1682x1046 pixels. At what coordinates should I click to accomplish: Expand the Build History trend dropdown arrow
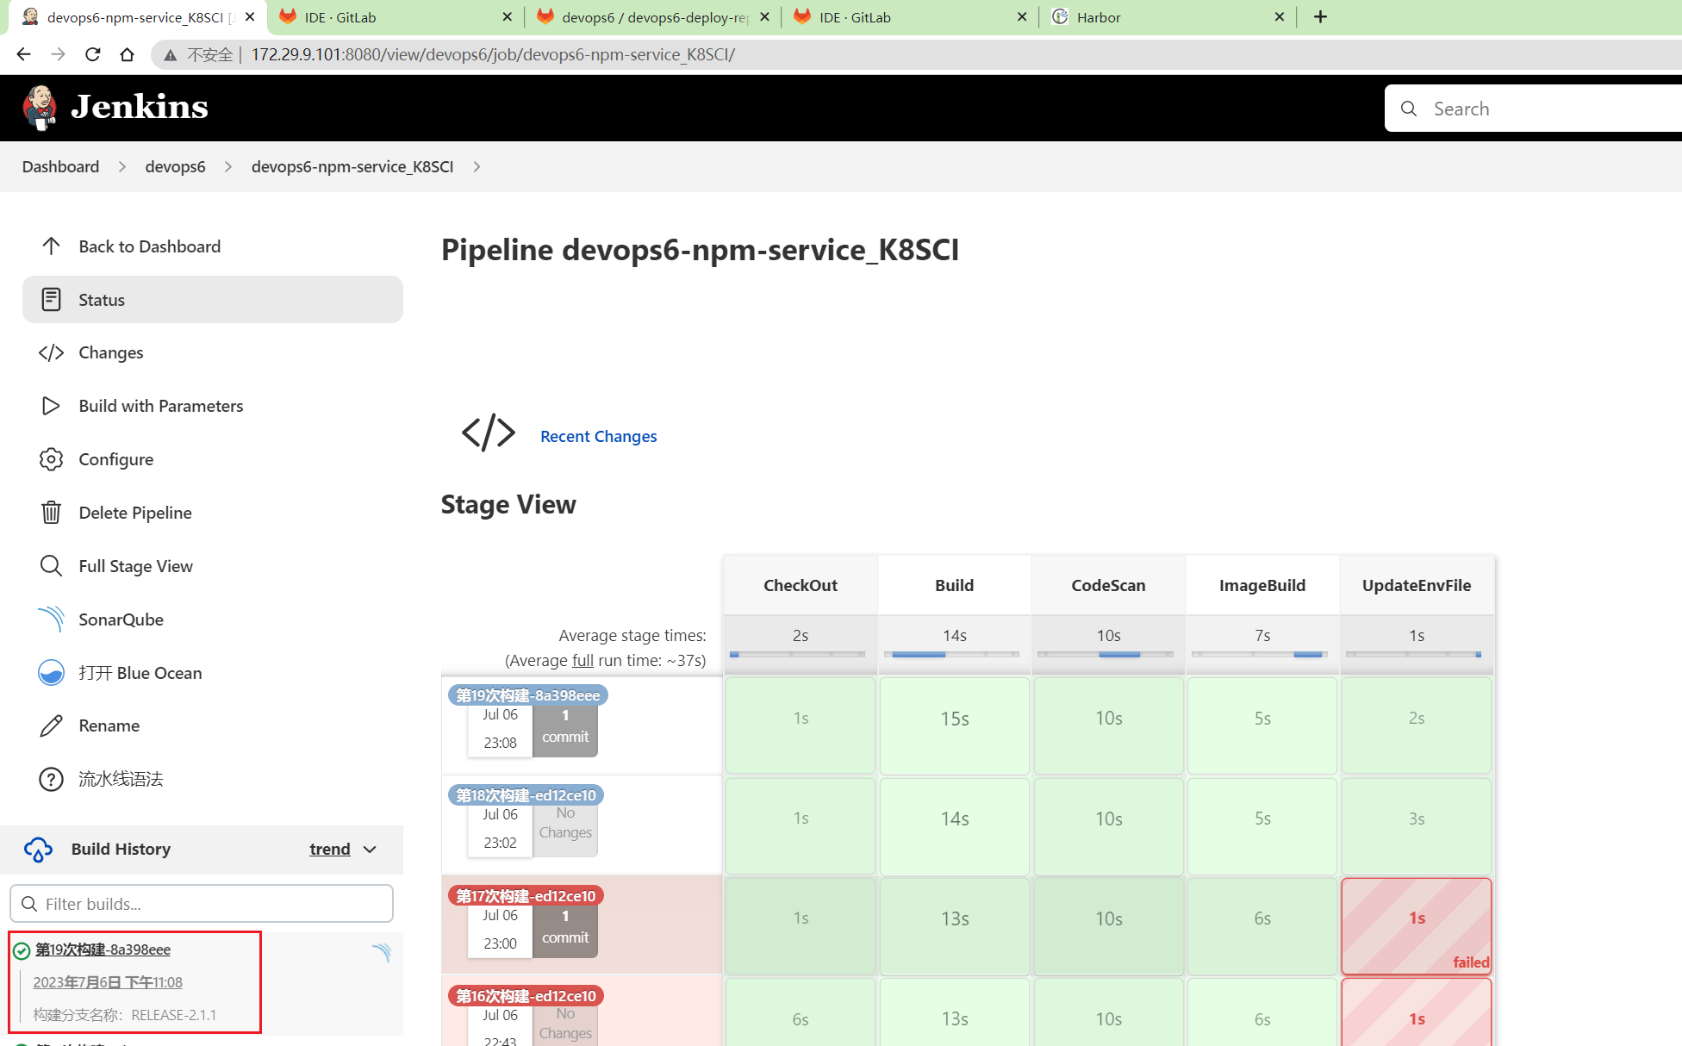tap(370, 850)
